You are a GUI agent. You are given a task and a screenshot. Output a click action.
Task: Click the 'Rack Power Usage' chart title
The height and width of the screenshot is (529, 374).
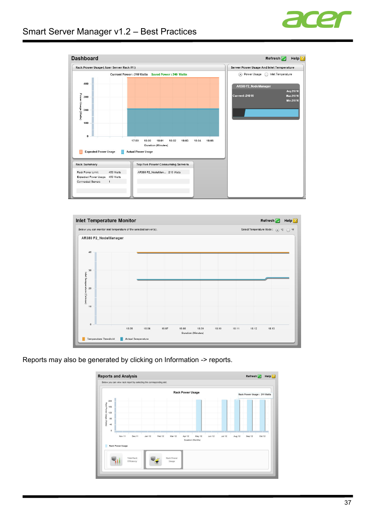pos(186,392)
